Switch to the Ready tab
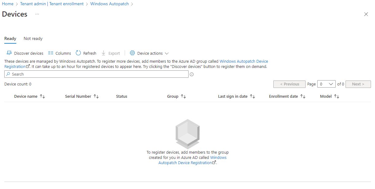 pyautogui.click(x=10, y=39)
